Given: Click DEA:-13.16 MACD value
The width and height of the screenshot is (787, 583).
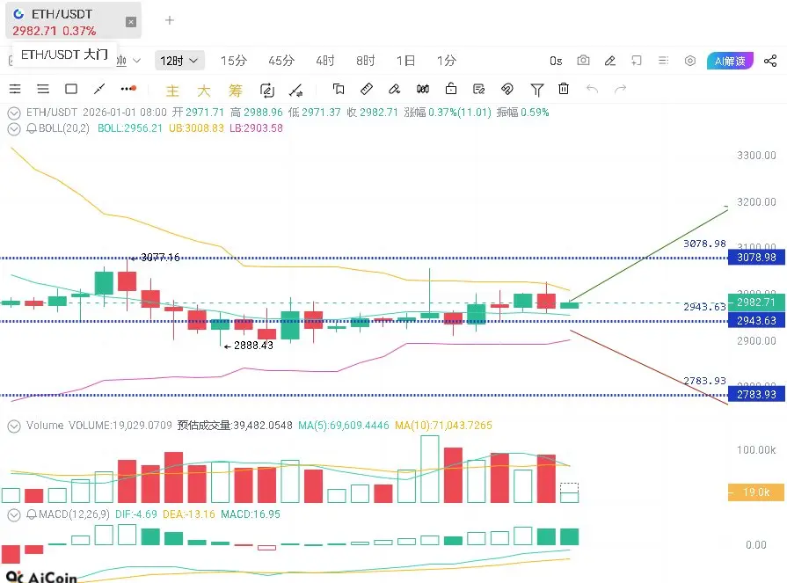Looking at the screenshot, I should point(189,514).
